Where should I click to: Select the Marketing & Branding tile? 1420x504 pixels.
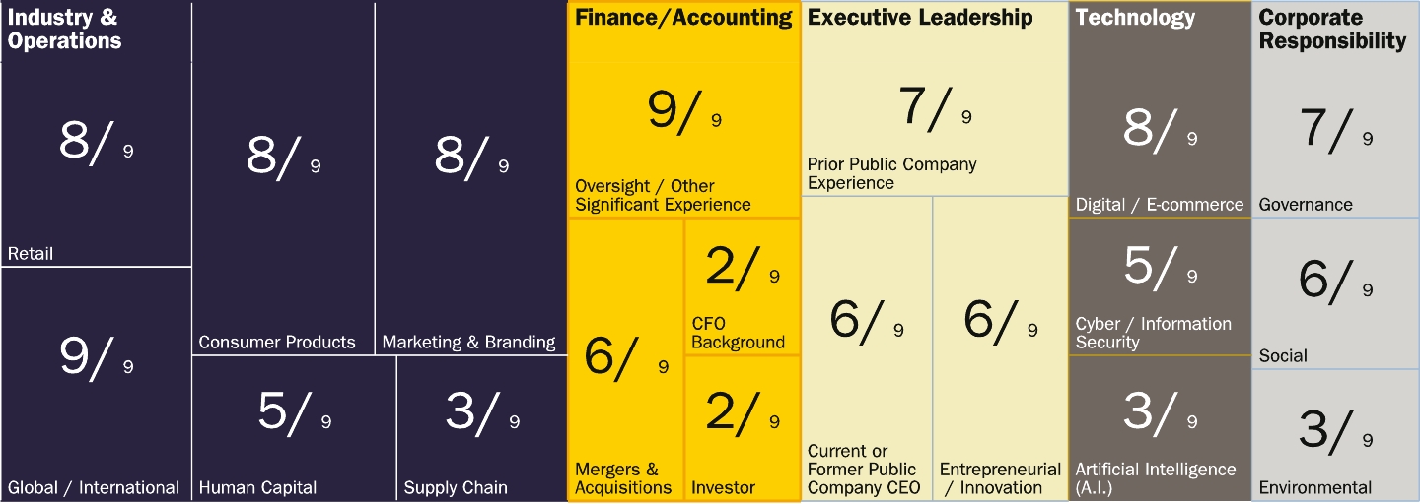(x=470, y=177)
